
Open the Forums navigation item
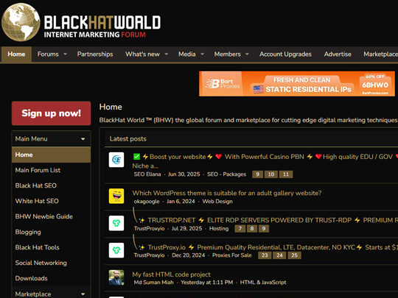point(48,54)
